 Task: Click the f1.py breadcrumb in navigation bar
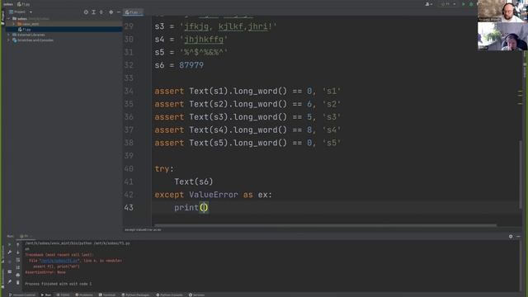[x=24, y=4]
